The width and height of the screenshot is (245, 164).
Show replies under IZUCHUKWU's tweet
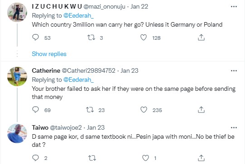49,54
